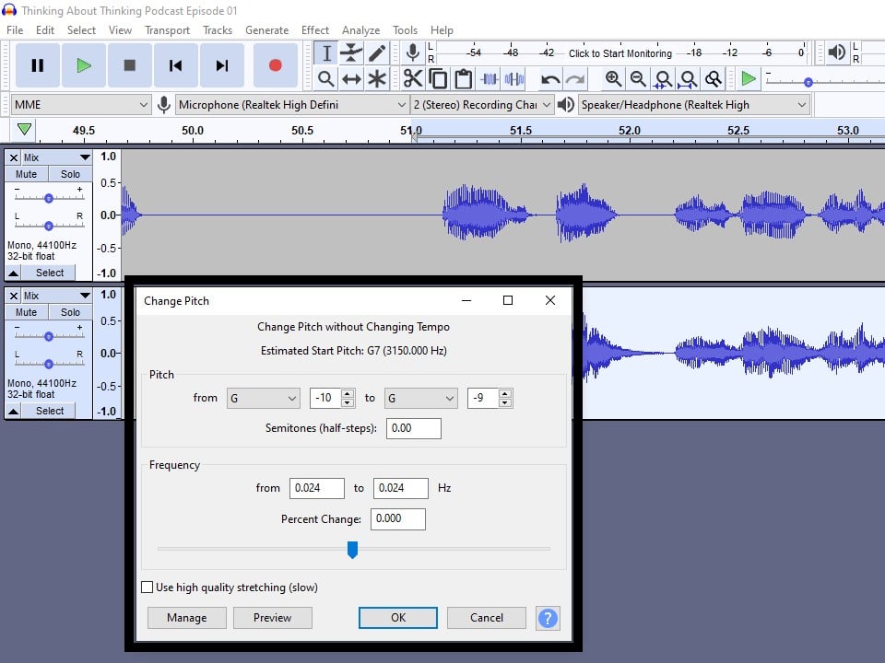Cancel the Change Pitch dialog
885x663 pixels.
tap(487, 618)
